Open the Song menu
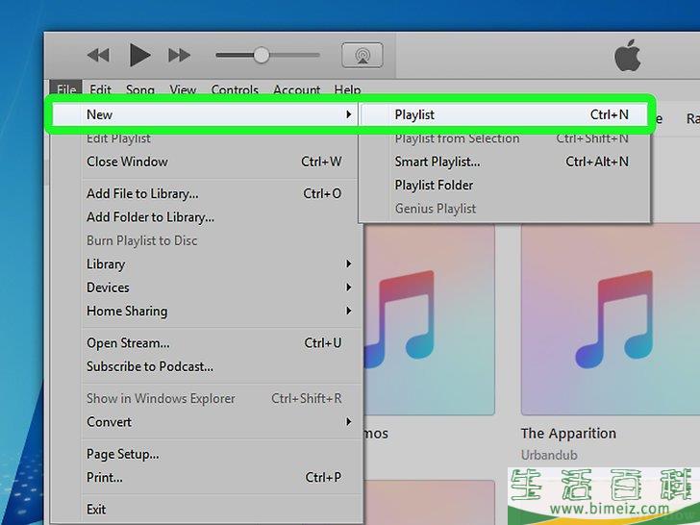The image size is (700, 525). (x=139, y=89)
